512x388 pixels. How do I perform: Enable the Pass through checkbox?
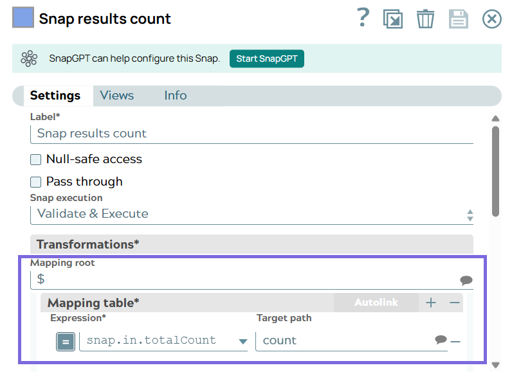pyautogui.click(x=36, y=182)
